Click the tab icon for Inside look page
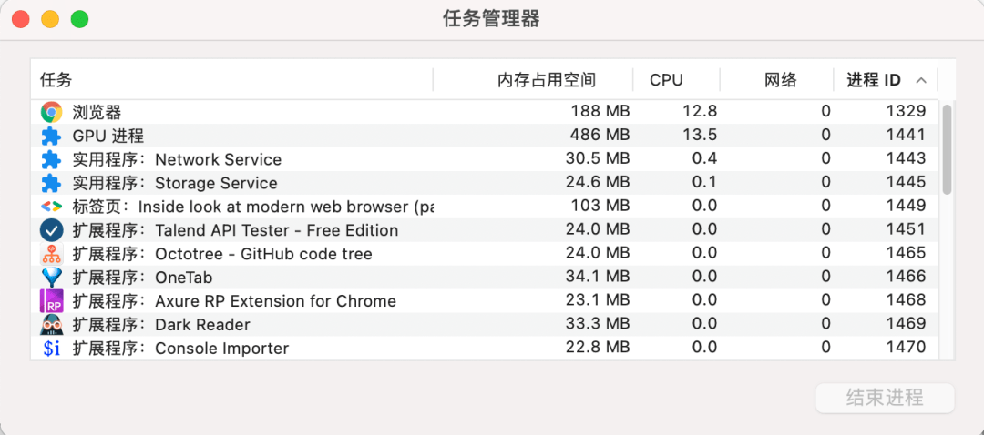This screenshot has height=435, width=984. 51,207
